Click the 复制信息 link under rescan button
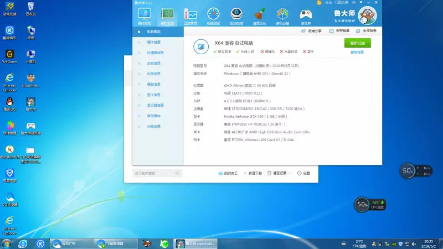The width and height of the screenshot is (443, 249). tap(357, 52)
